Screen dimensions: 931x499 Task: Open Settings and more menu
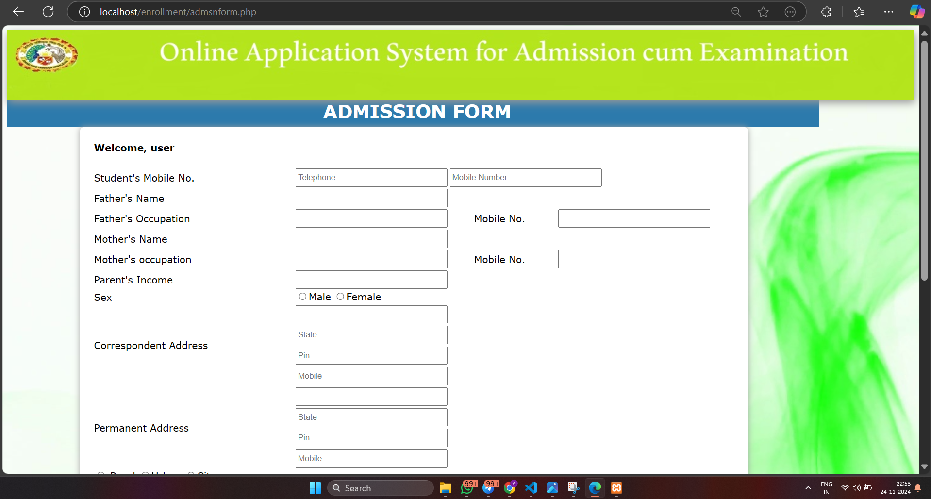coord(889,12)
